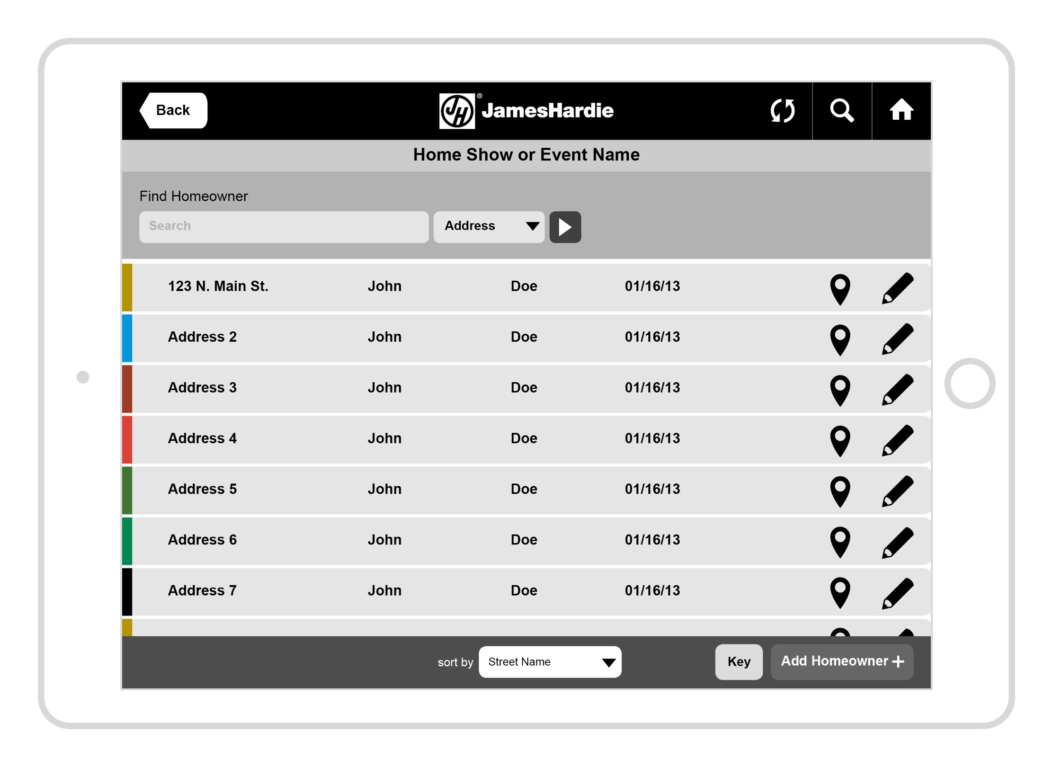1053x767 pixels.
Task: Edit the Address 4 entry with pencil
Action: pyautogui.click(x=897, y=440)
